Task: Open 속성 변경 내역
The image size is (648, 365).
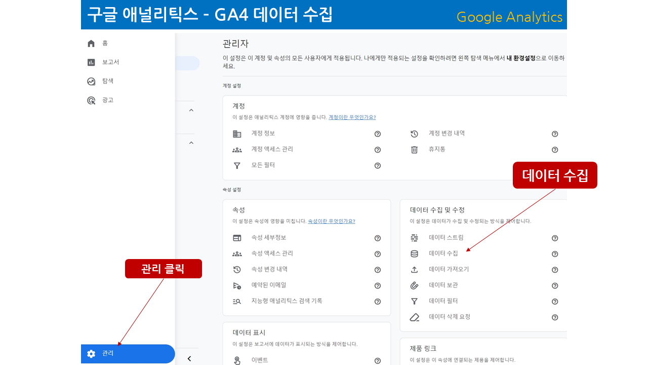Action: (269, 269)
